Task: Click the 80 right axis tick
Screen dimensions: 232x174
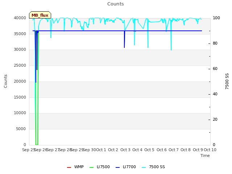Action: click(x=215, y=43)
